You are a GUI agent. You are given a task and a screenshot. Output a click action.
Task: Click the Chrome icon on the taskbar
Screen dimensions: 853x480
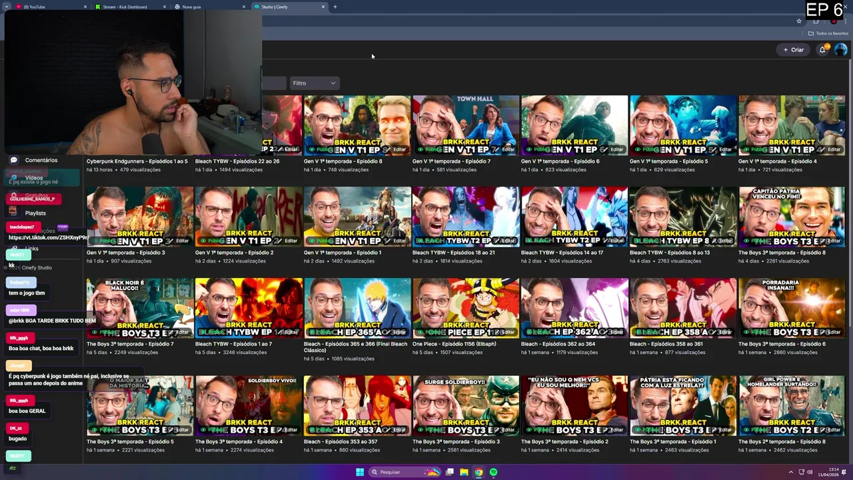tap(478, 472)
